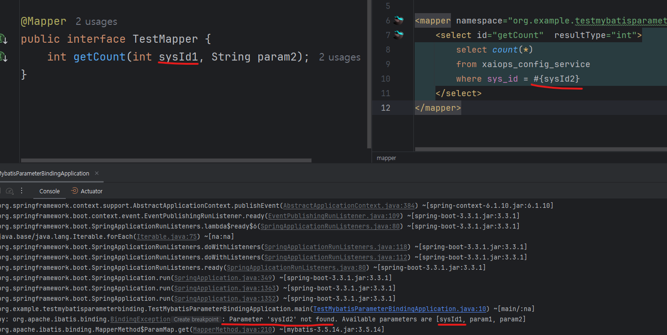
Task: Click sysId1 parameter in getCount signature
Action: pyautogui.click(x=178, y=57)
